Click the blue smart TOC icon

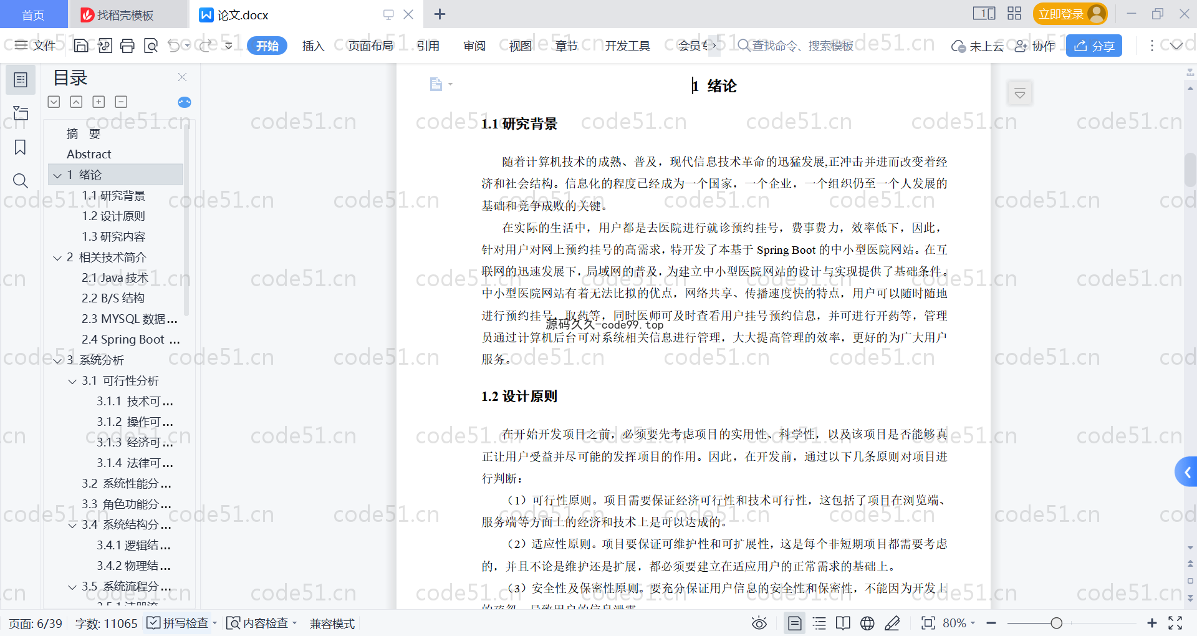185,102
